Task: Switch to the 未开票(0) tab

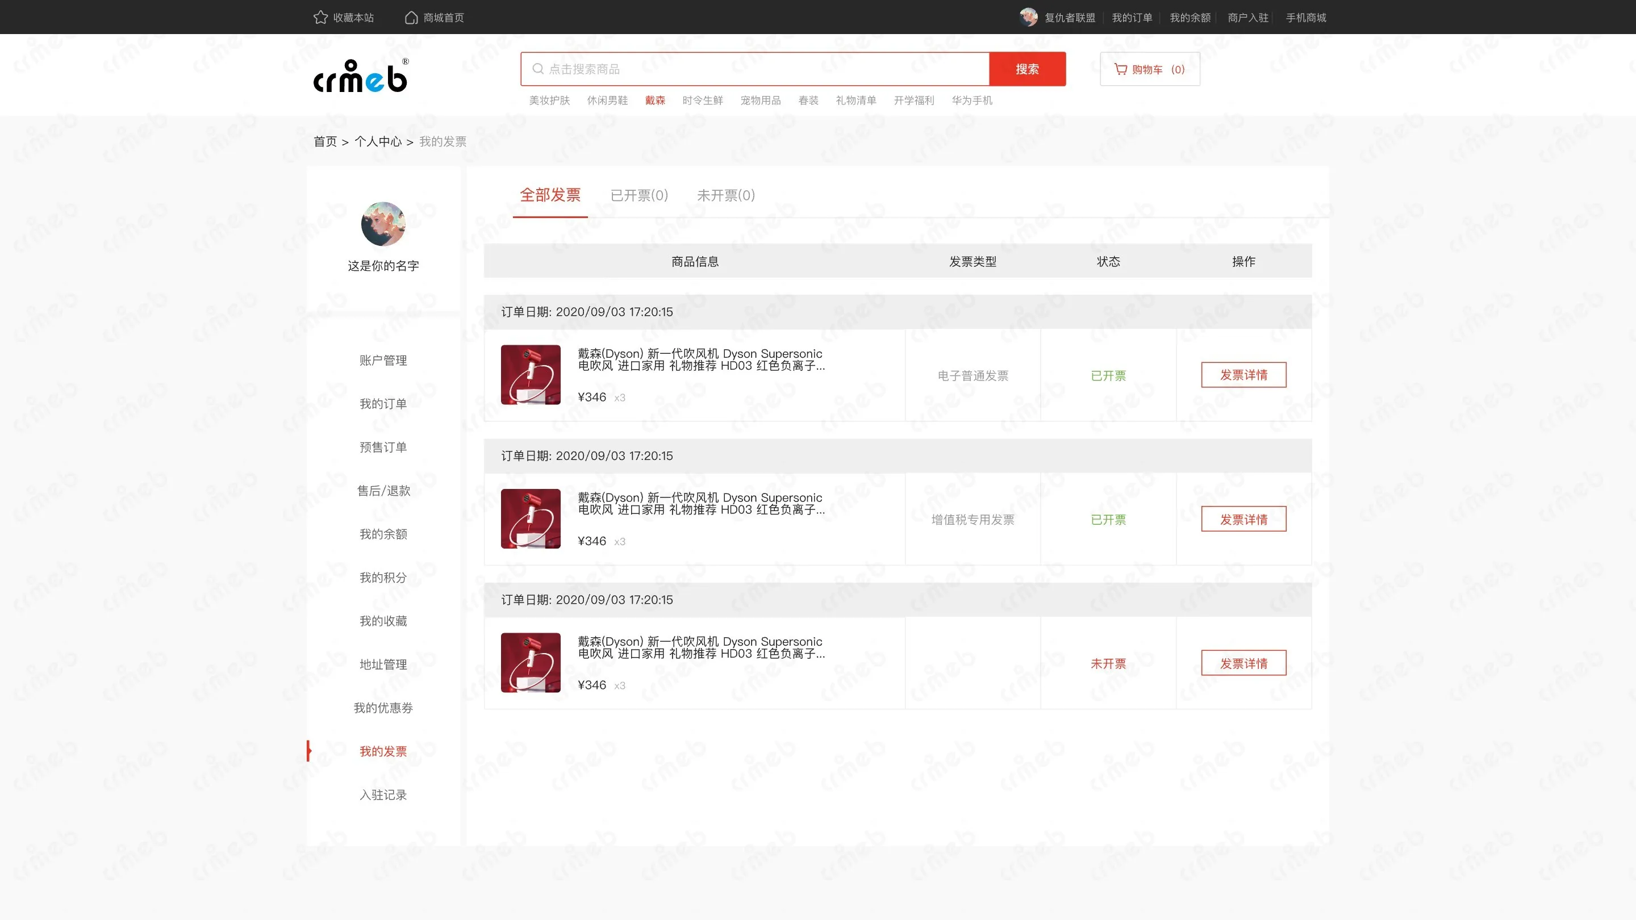Action: point(726,195)
